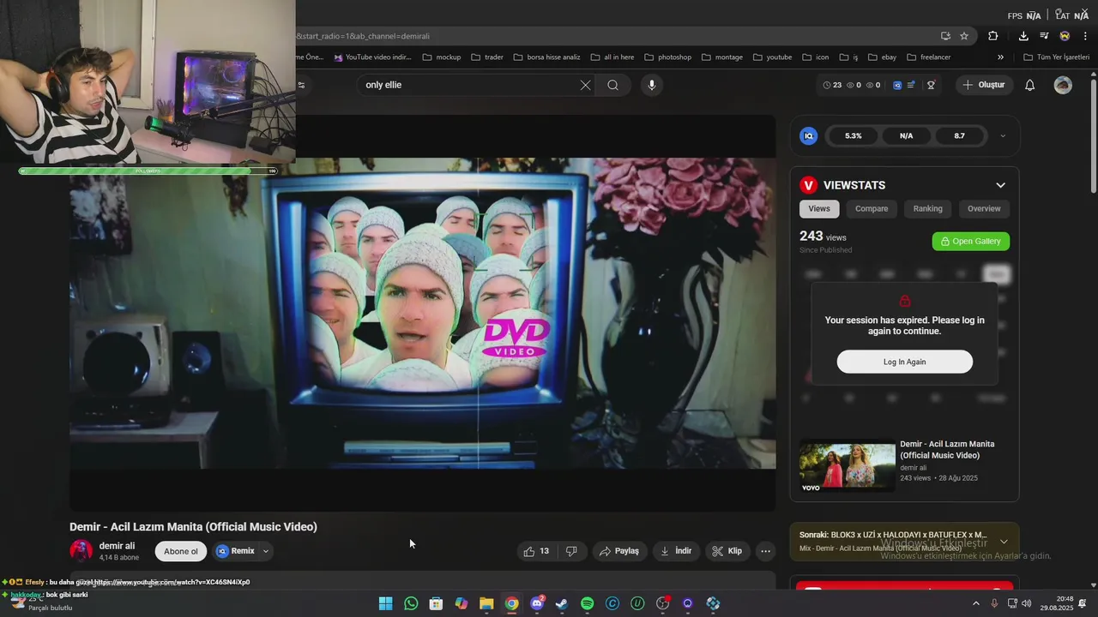Open Steam from the taskbar
This screenshot has height=617, width=1098.
[562, 603]
